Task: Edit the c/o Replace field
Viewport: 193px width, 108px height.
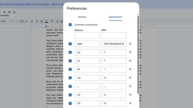Action: (x=87, y=78)
